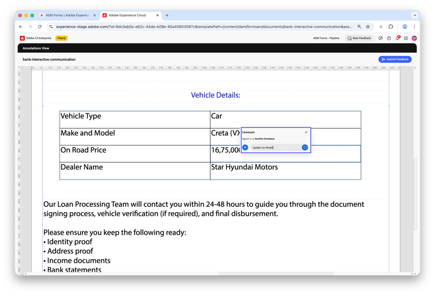The height and width of the screenshot is (295, 435).
Task: Open the Beta Feedback option
Action: click(x=359, y=38)
